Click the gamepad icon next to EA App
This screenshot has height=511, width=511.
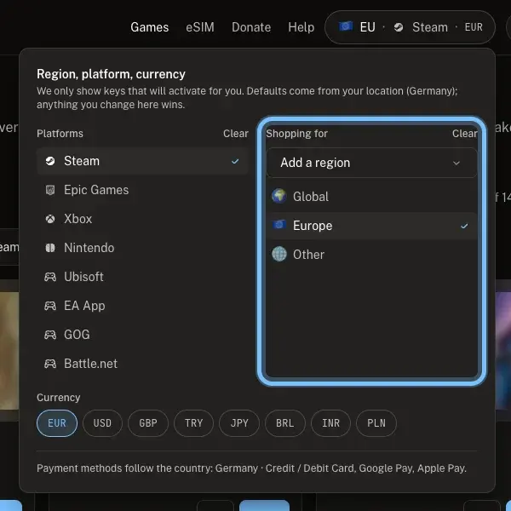[50, 306]
